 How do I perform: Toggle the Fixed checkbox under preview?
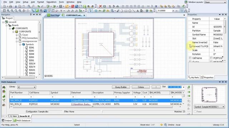[x=195, y=112]
